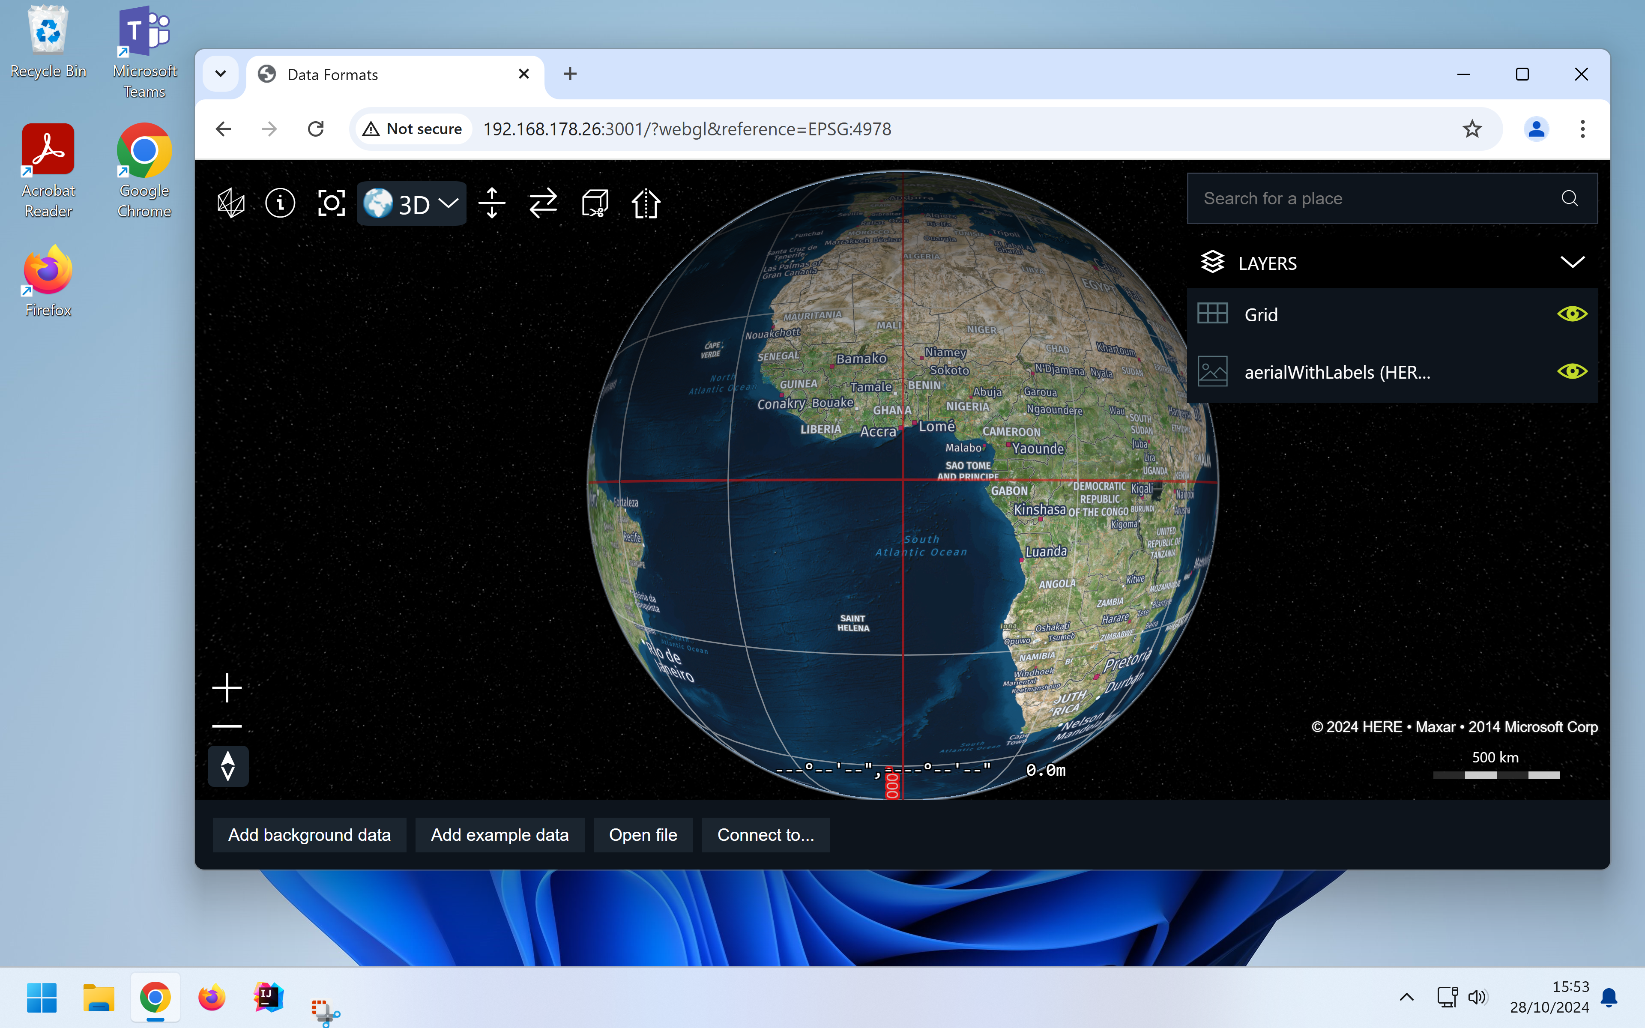The image size is (1645, 1028).
Task: Click the fit-to-view target icon
Action: point(331,203)
